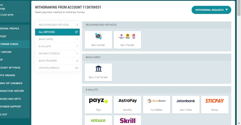241x125 pixels.
Task: Choose Skrill as withdrawal method
Action: [x=128, y=120]
